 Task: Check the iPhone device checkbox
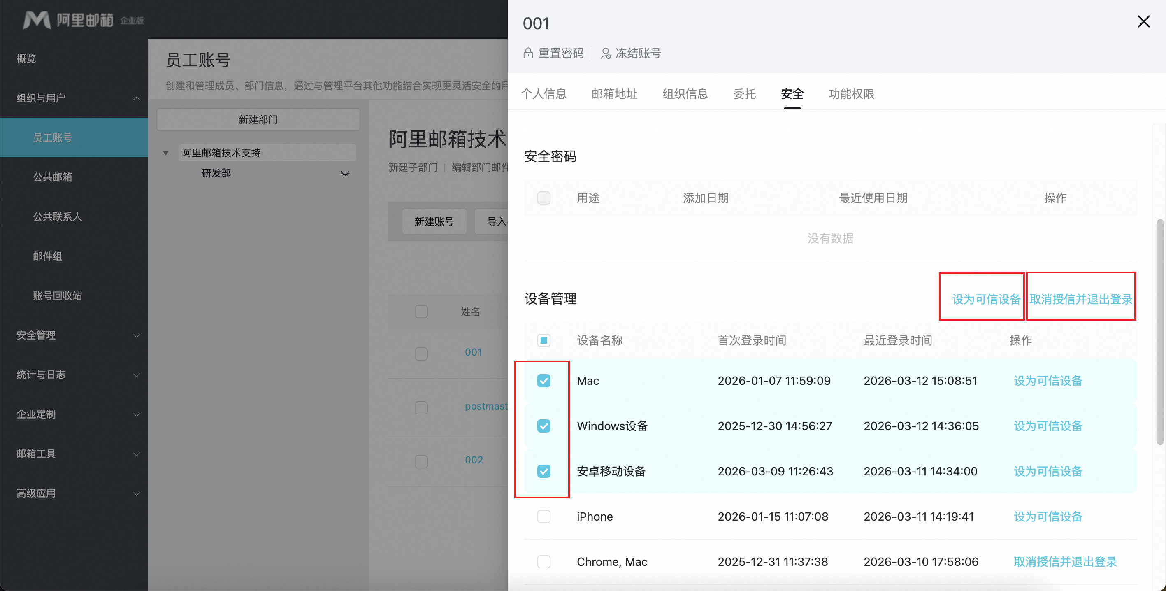544,517
